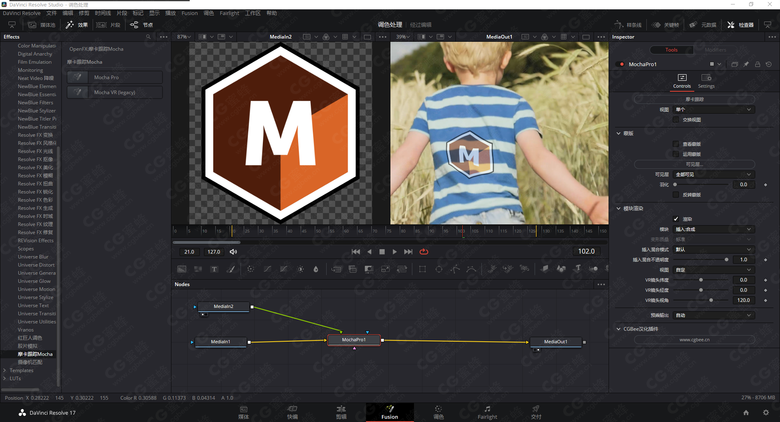The width and height of the screenshot is (780, 422).
Task: Reset MochaPro1 settings to default
Action: tap(769, 64)
